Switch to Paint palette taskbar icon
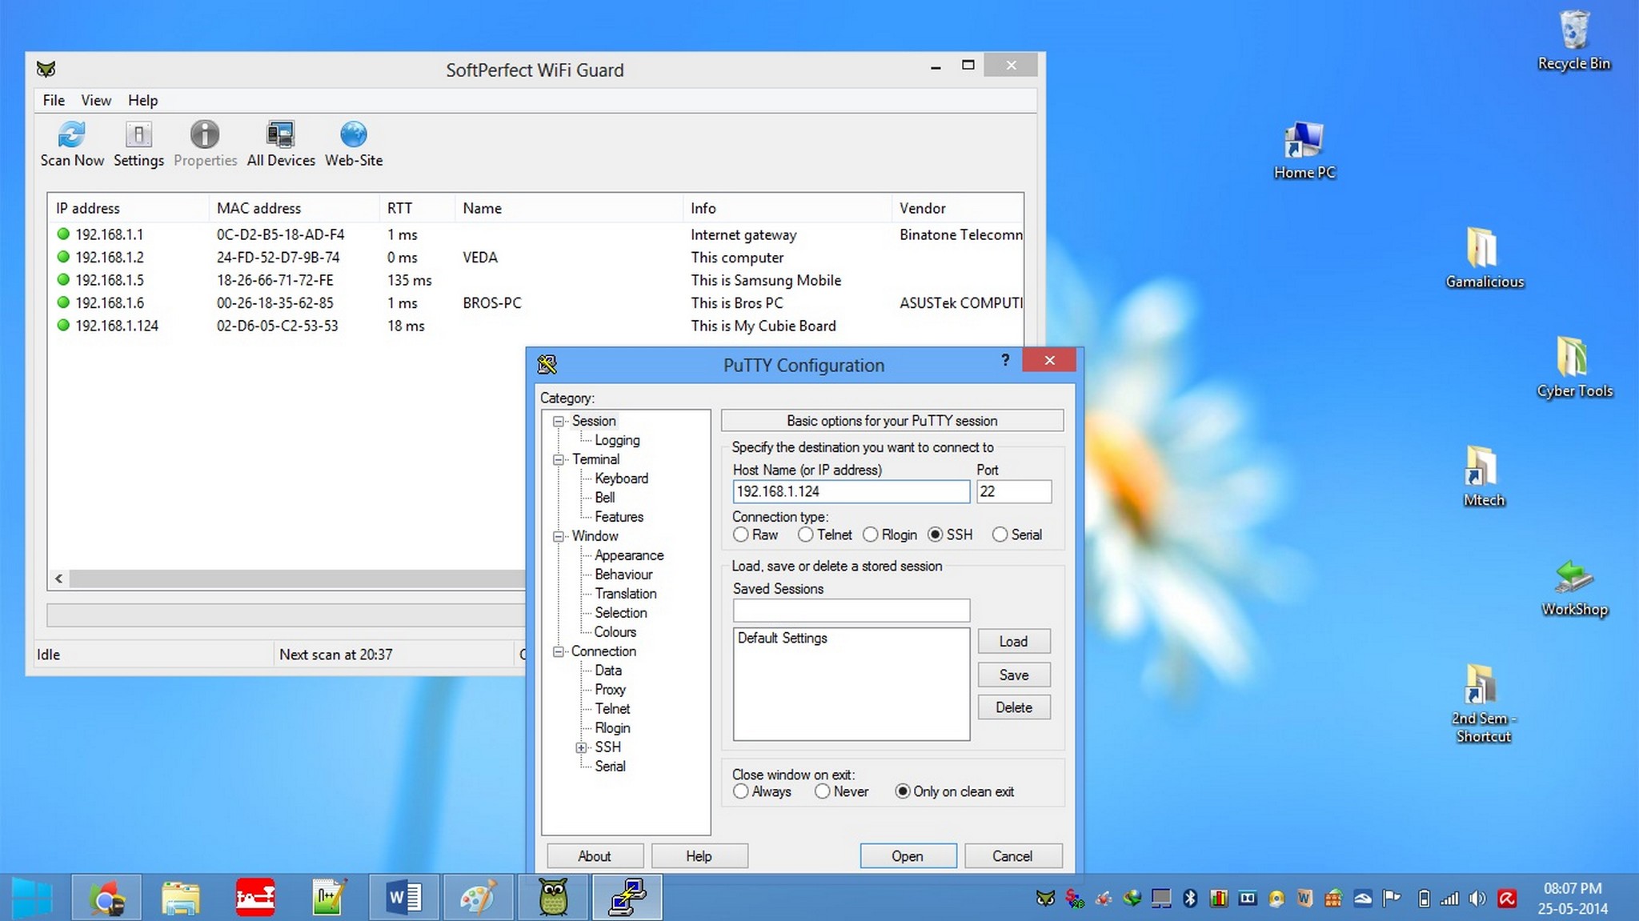1639x921 pixels. pyautogui.click(x=478, y=898)
